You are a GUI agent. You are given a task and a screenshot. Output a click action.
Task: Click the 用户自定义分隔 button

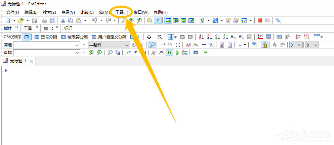pyautogui.click(x=109, y=37)
